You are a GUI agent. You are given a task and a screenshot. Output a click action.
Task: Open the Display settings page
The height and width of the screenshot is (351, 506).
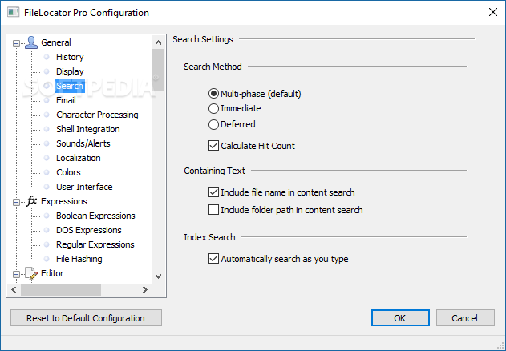(x=70, y=71)
